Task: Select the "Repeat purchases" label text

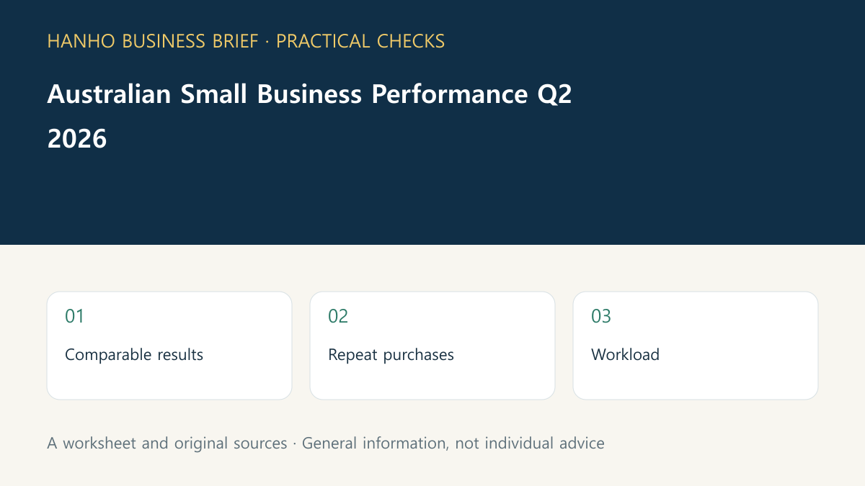Action: [x=391, y=355]
